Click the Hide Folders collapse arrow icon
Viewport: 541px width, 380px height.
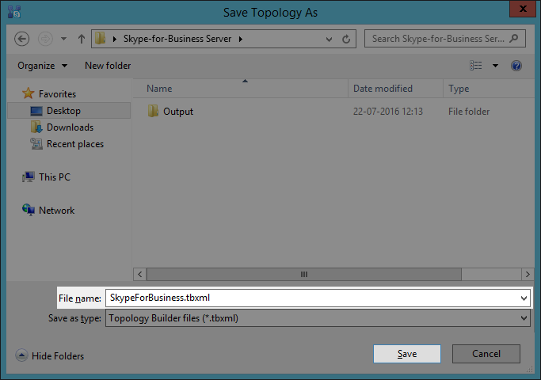pyautogui.click(x=21, y=355)
